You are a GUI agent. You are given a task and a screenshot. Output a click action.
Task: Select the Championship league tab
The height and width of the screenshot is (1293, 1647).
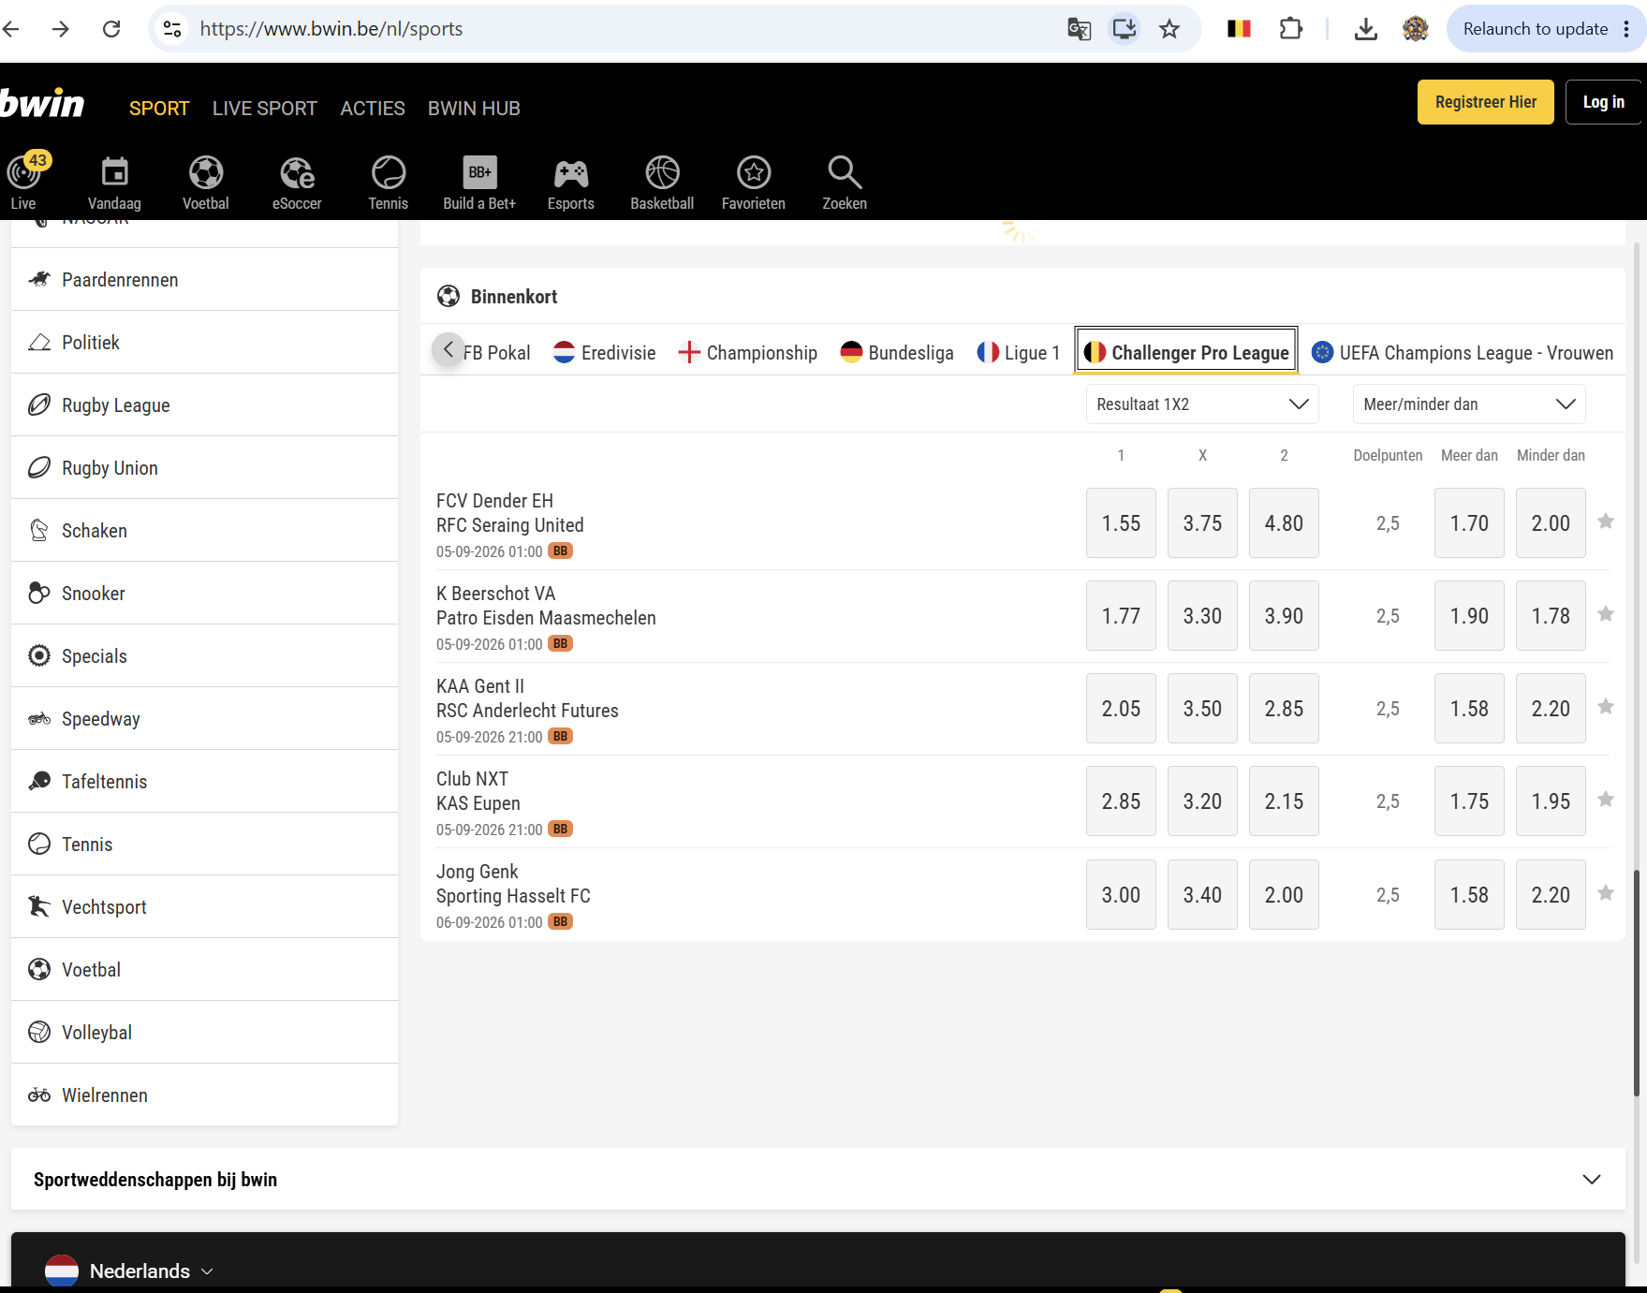click(x=748, y=352)
